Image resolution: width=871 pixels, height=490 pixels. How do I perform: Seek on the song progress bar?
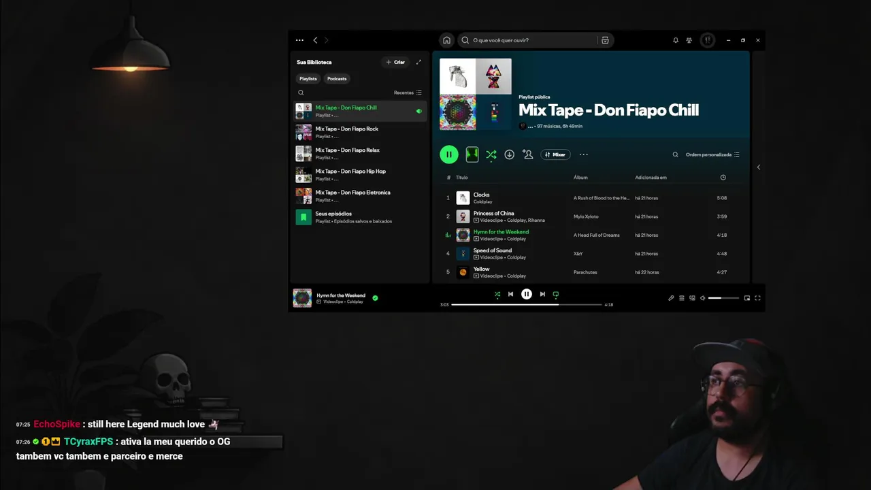click(527, 305)
